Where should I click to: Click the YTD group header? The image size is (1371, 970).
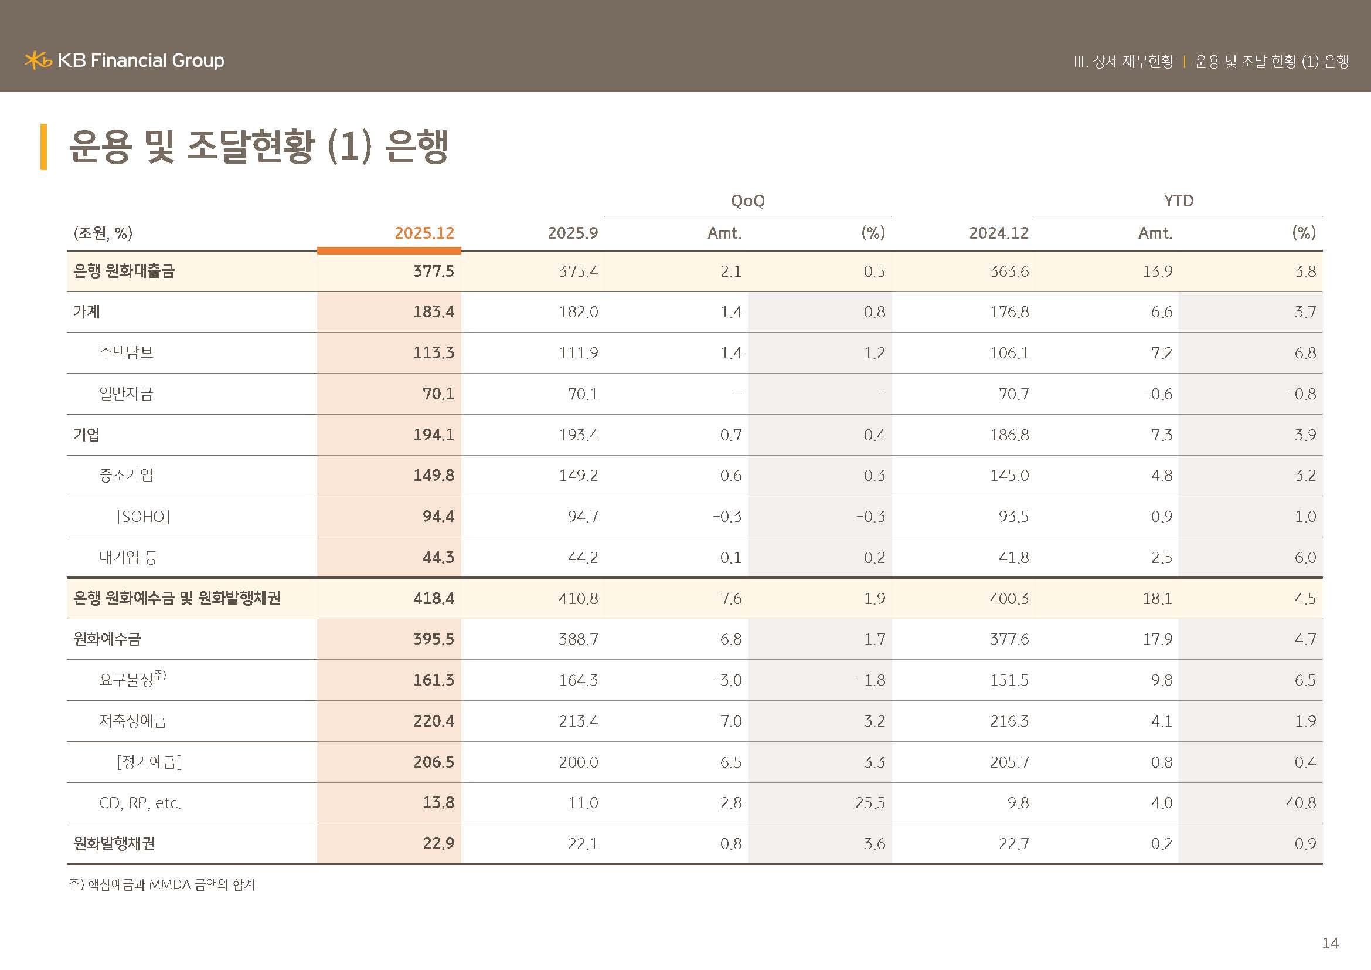click(x=1178, y=201)
